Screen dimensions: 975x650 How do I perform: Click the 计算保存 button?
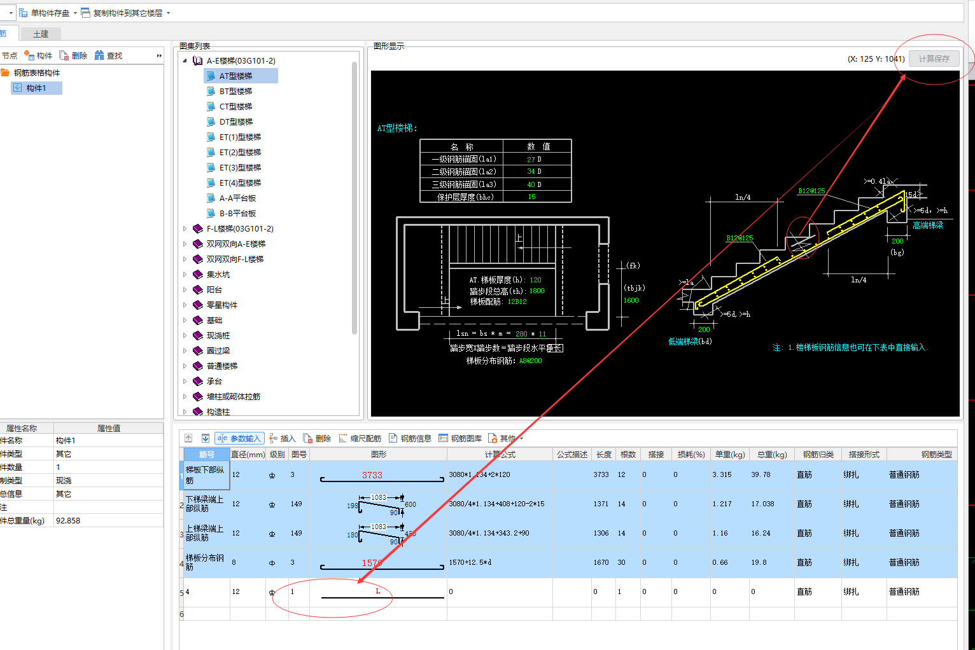[x=934, y=59]
